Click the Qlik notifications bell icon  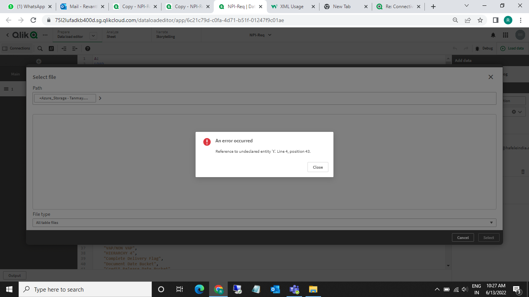coord(493,35)
